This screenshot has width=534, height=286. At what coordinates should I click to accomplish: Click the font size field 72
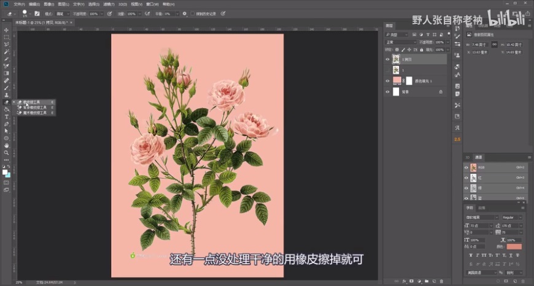(481, 225)
